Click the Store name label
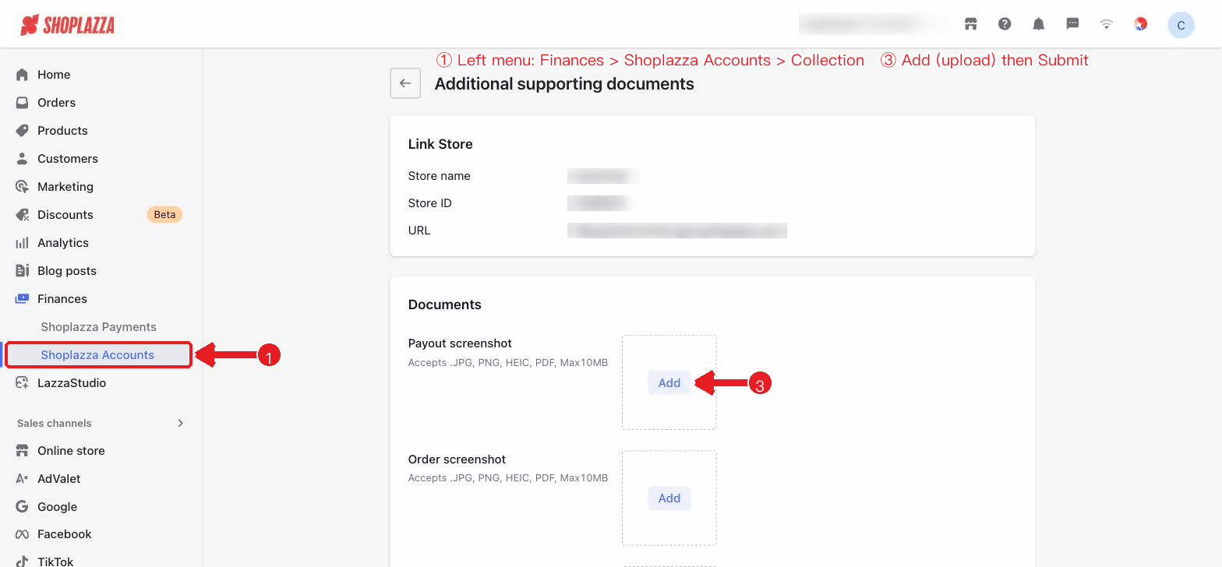This screenshot has height=567, width=1222. (440, 176)
